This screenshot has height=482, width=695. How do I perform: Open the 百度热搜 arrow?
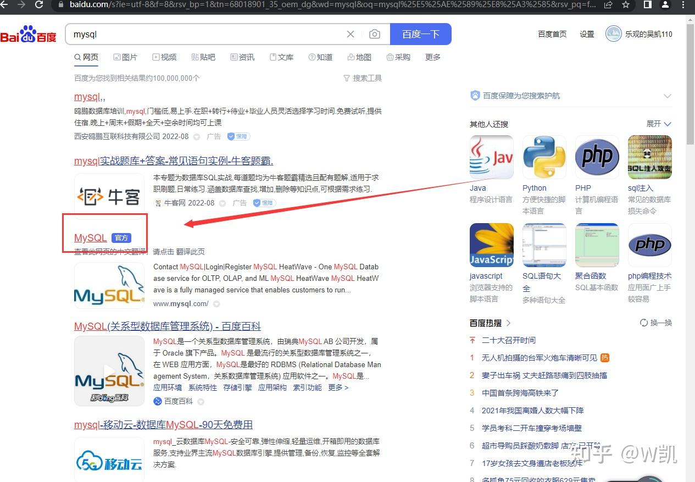[x=509, y=323]
